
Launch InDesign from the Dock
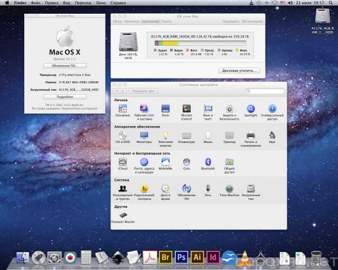(x=213, y=257)
